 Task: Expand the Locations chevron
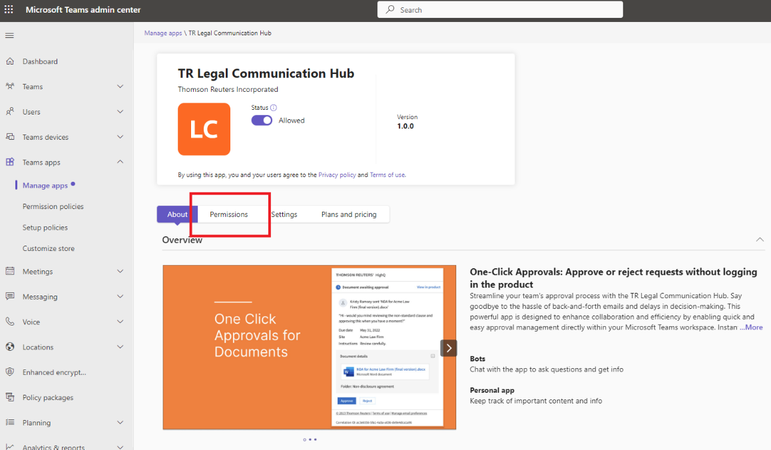point(120,347)
